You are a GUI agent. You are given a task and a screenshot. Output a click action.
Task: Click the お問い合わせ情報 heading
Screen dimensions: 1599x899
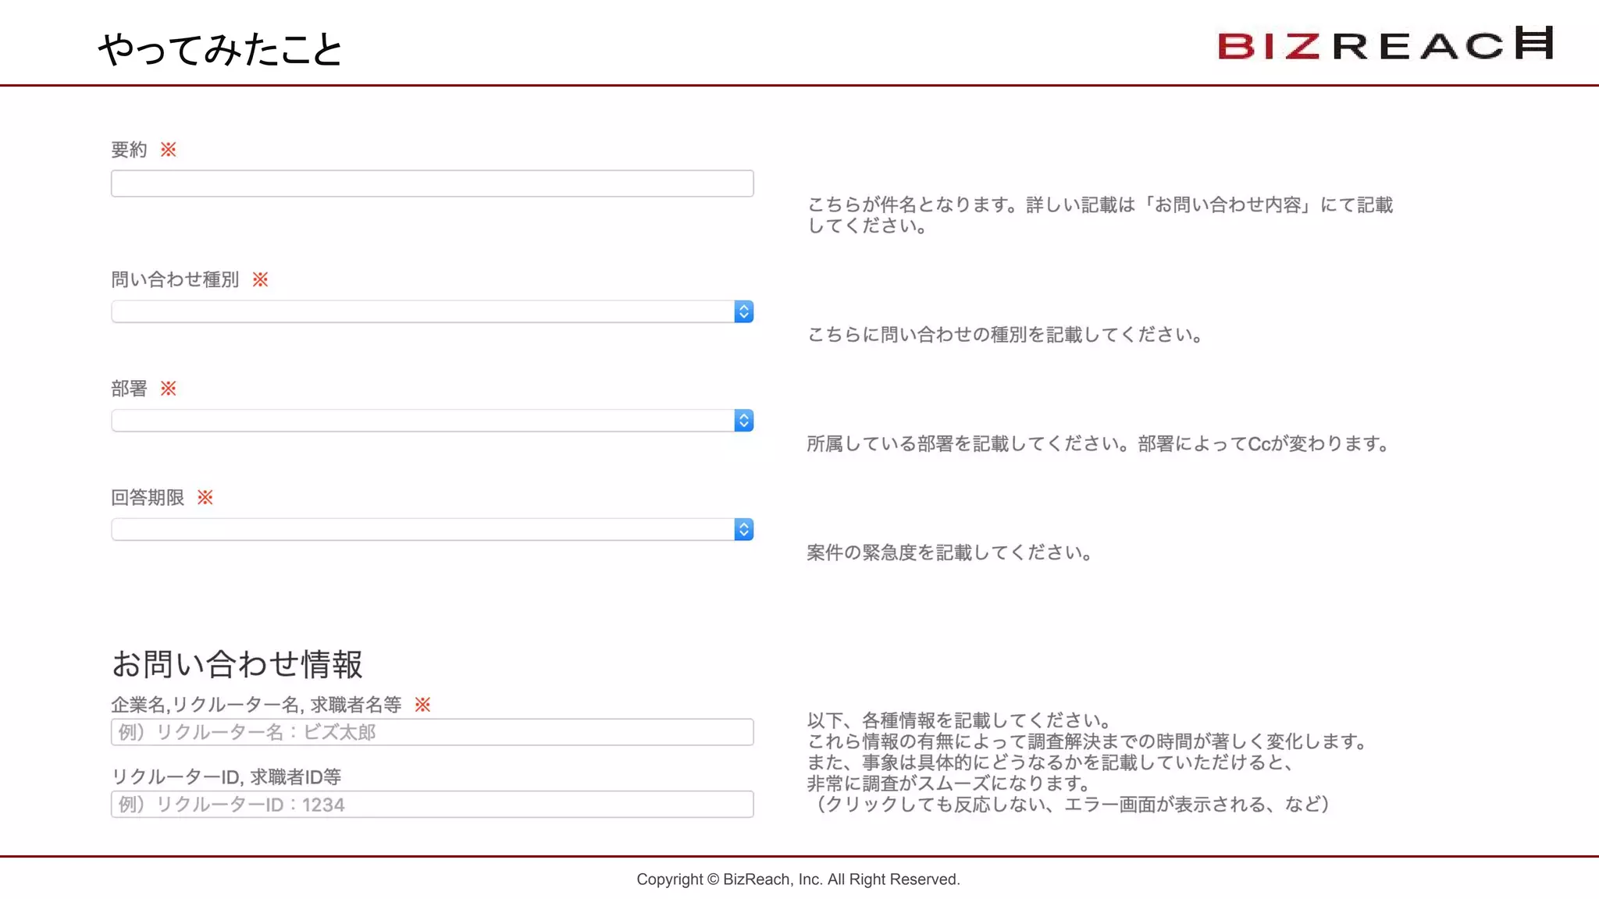tap(237, 664)
